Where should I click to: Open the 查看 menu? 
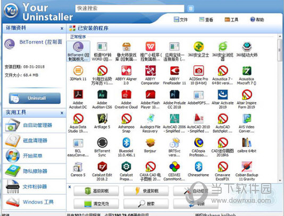click(206, 20)
